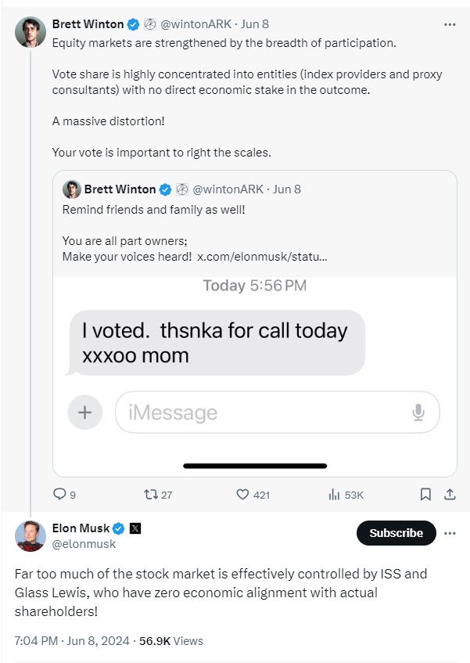Click the @wintonARK handle in top post
This screenshot has width=470, height=663.
195,24
